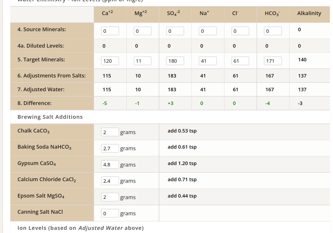
Task: Edit Source Minerals Mg+2 field
Action: [x=142, y=31]
